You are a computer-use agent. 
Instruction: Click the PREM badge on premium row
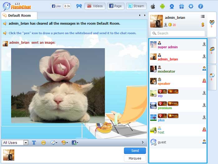(x=173, y=104)
